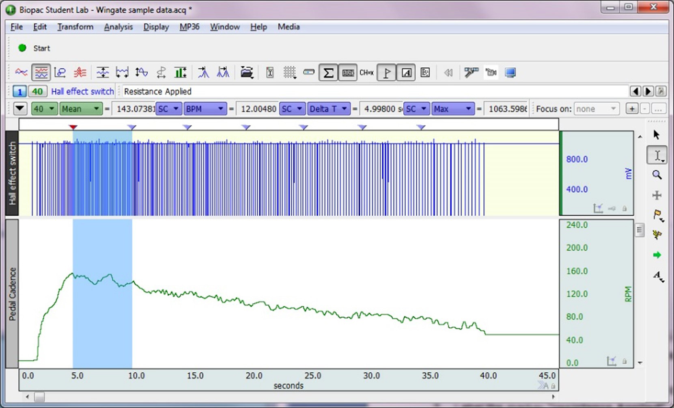The height and width of the screenshot is (408, 674).
Task: Click the optimize ranges toolbar icon
Action: 141,73
